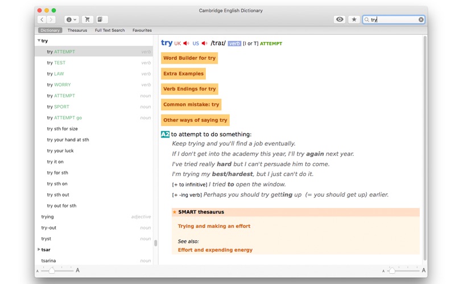Open Verb Endings for try

tap(189, 89)
